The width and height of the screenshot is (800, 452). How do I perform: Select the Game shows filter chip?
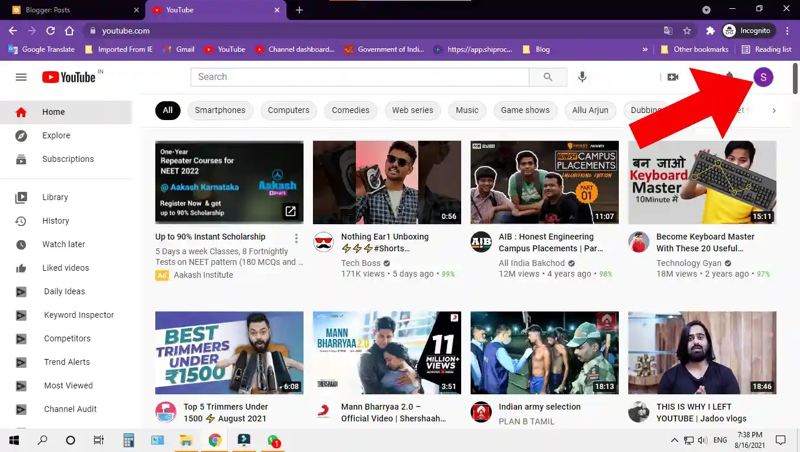click(x=525, y=110)
